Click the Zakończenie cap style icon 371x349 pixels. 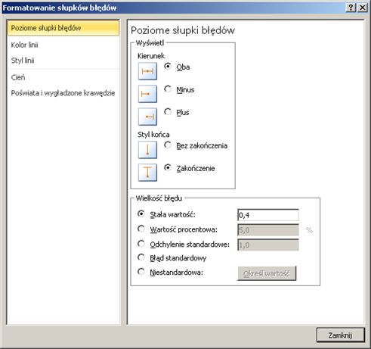coord(147,173)
